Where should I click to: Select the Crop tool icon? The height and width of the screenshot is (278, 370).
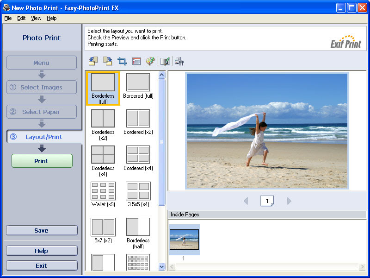pyautogui.click(x=122, y=61)
